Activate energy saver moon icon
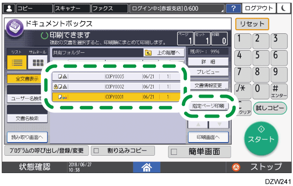This screenshot has width=293, height=186. coord(283,8)
